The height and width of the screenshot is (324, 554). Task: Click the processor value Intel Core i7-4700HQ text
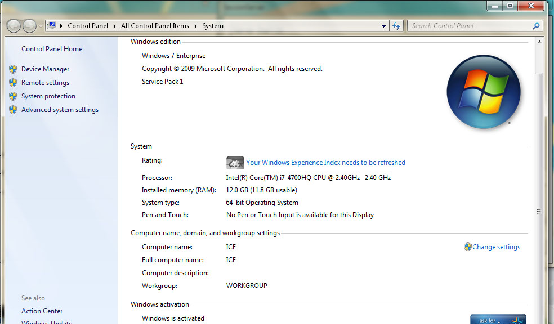pyautogui.click(x=309, y=178)
